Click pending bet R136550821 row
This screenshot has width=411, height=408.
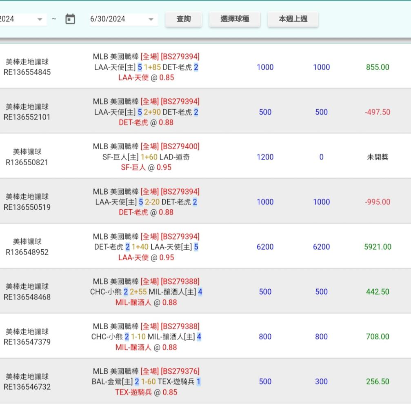pos(27,162)
